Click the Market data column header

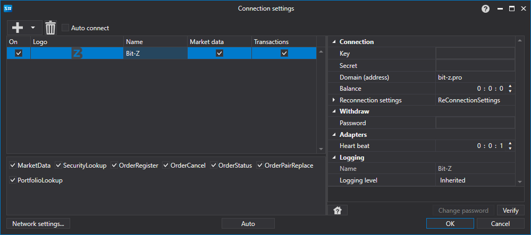(x=220, y=42)
